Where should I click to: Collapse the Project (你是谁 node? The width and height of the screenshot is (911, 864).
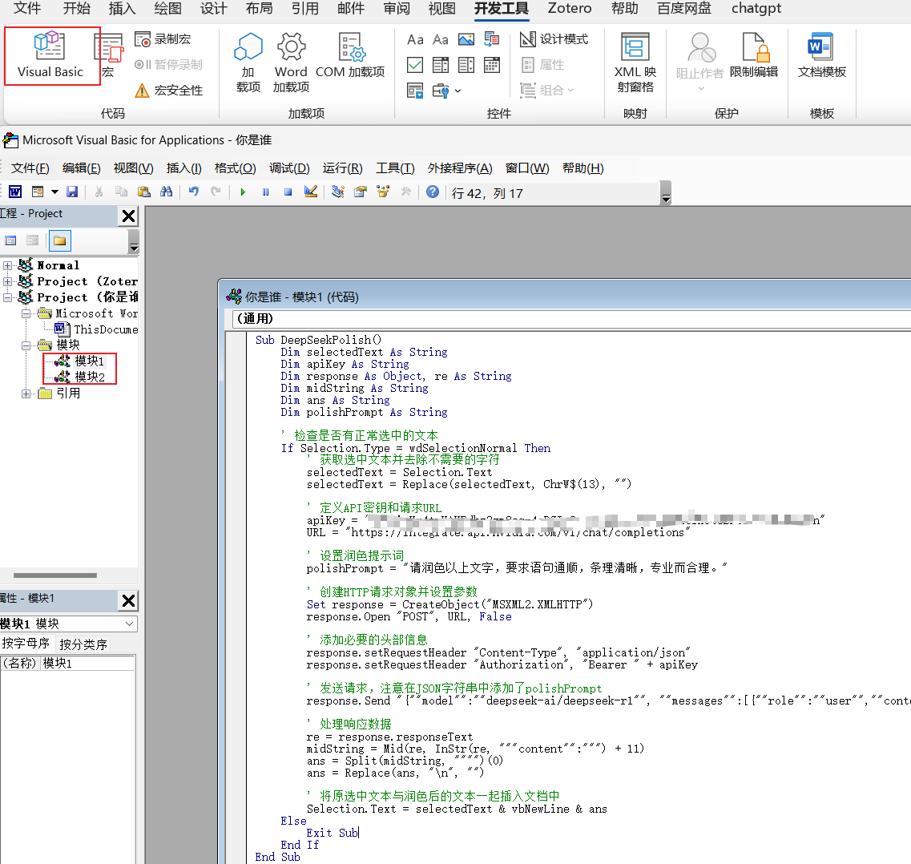[x=7, y=297]
